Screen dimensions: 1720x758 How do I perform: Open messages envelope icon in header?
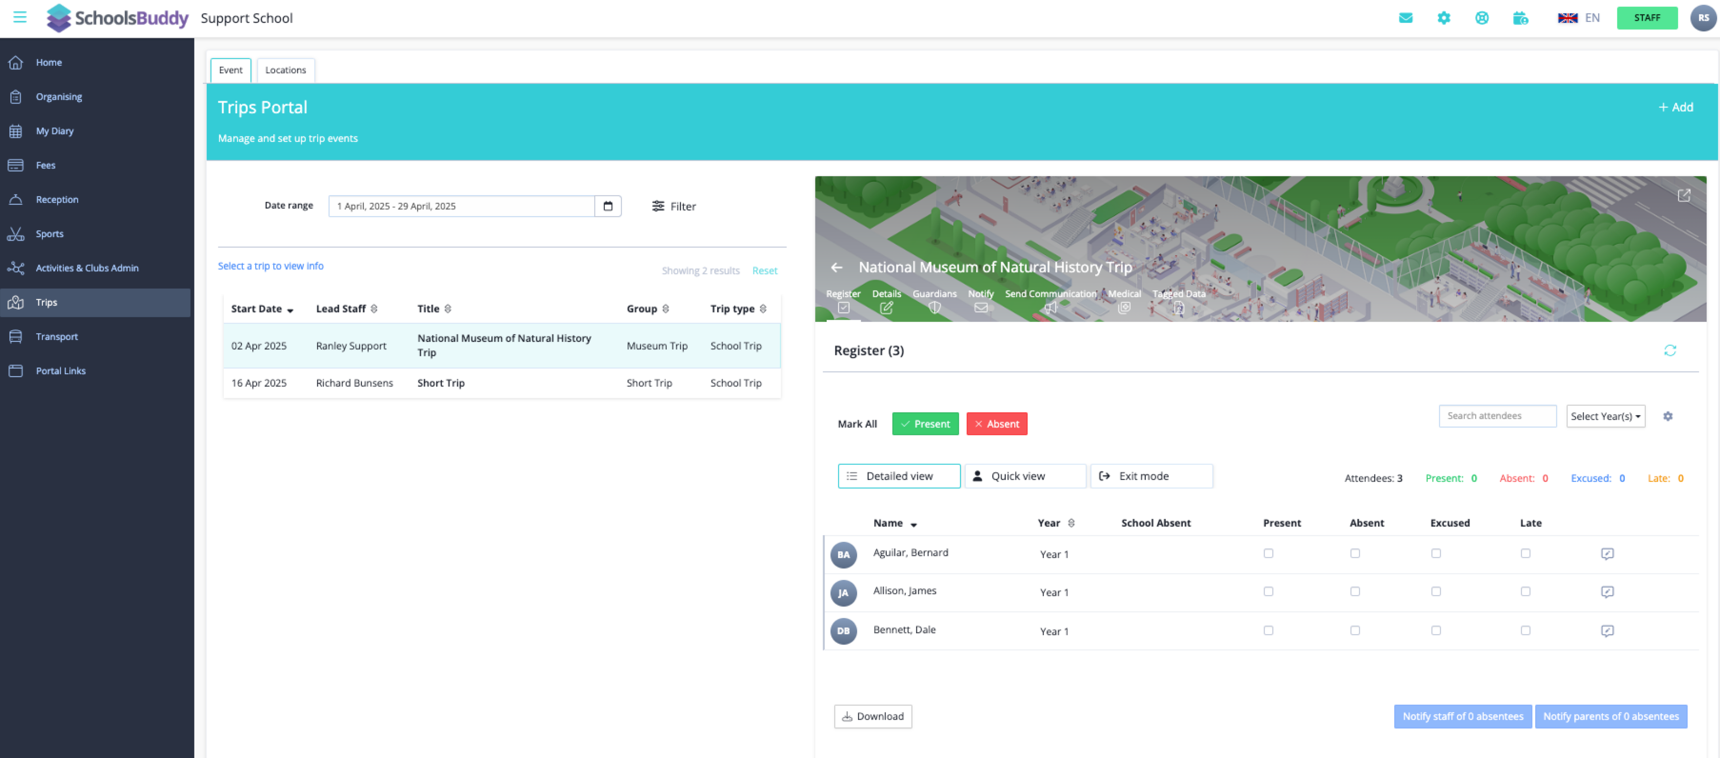coord(1406,18)
